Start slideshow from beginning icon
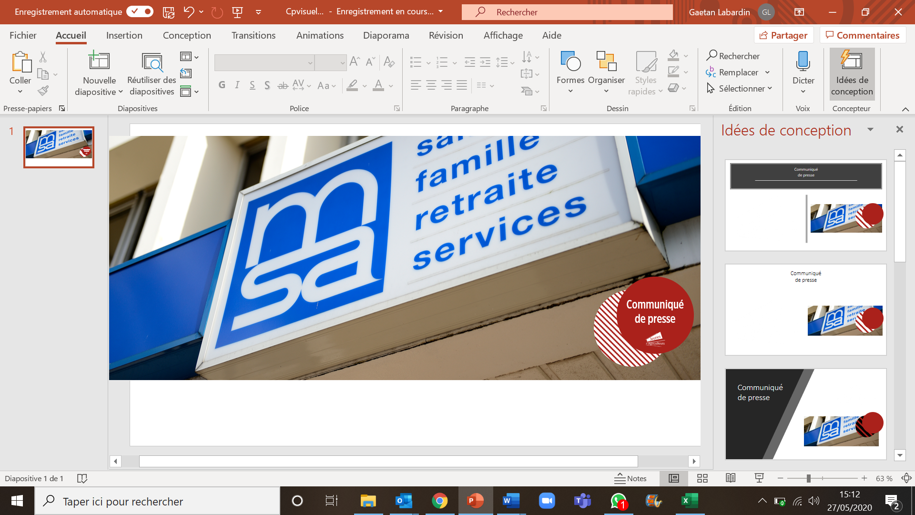This screenshot has width=915, height=515. pos(237,12)
